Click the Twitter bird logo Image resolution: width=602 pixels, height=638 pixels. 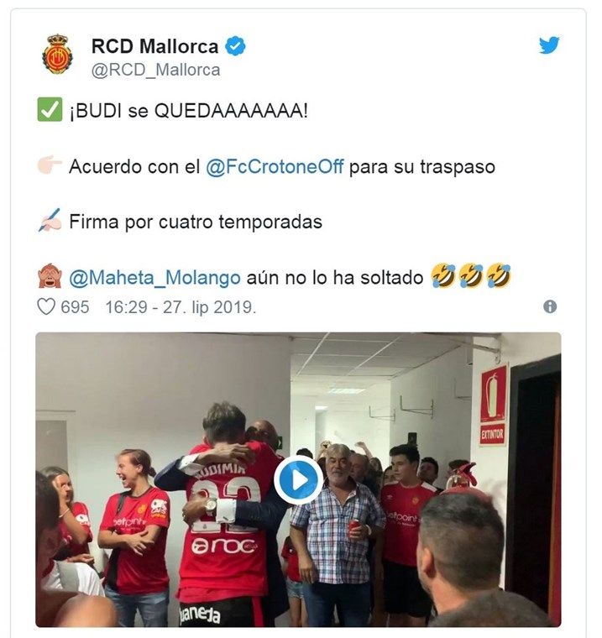549,45
